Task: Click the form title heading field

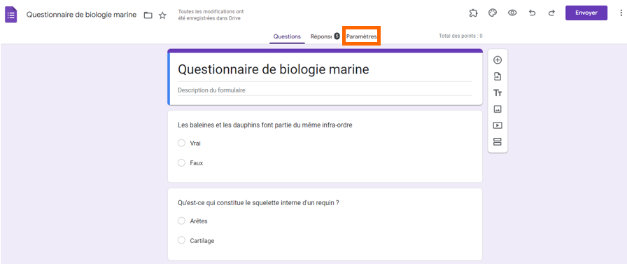Action: (325, 69)
